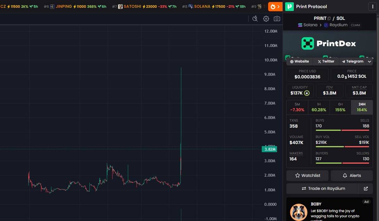The width and height of the screenshot is (379, 221).
Task: Open Raydium in external link icon
Action: point(366,189)
